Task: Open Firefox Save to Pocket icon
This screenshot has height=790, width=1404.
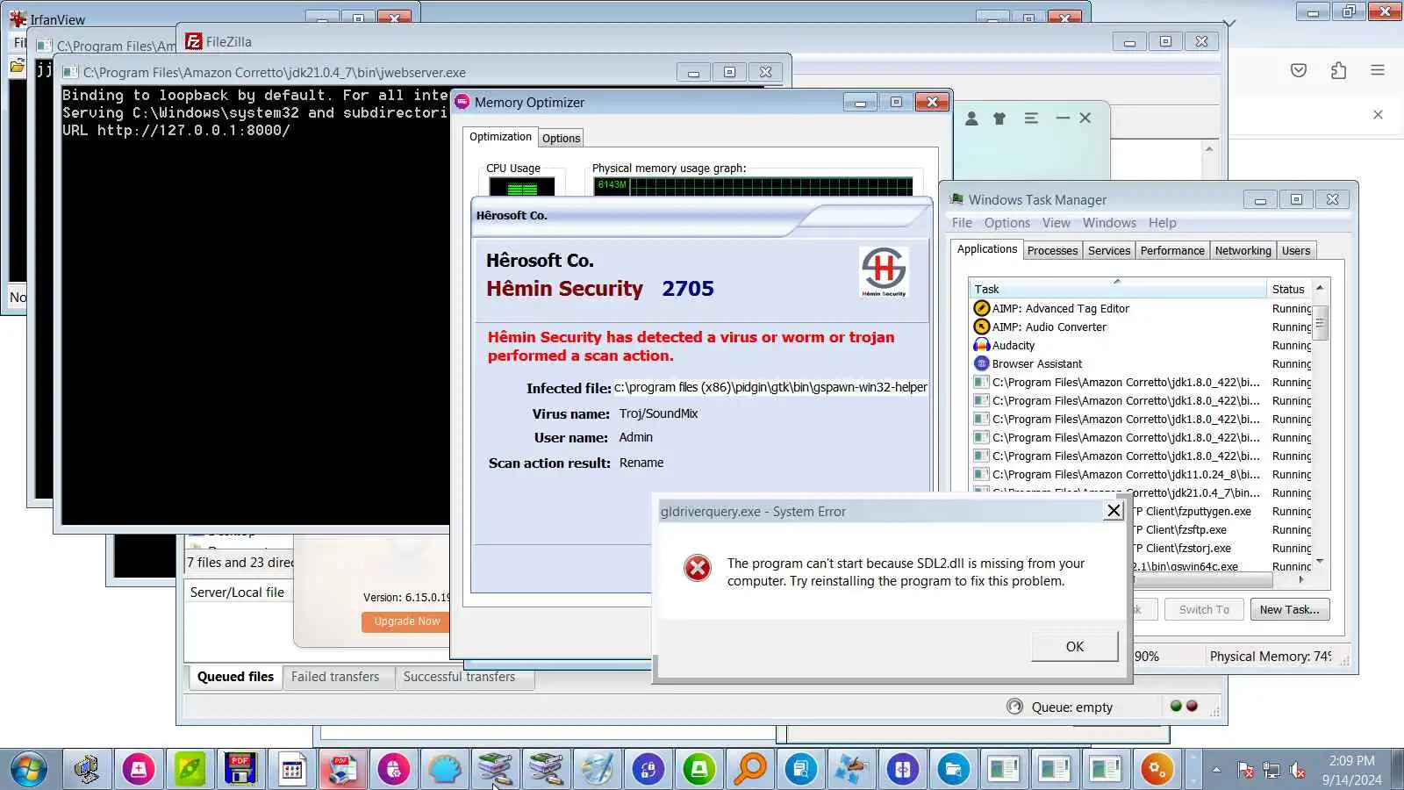Action: (1299, 70)
